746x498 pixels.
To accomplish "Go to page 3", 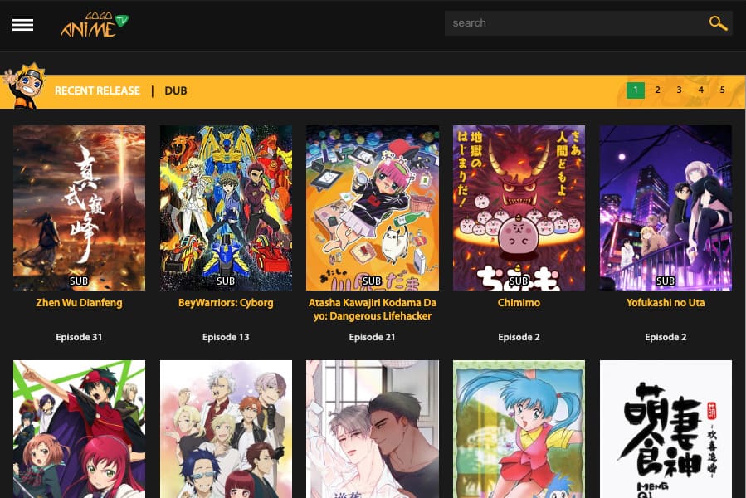I will tap(679, 90).
